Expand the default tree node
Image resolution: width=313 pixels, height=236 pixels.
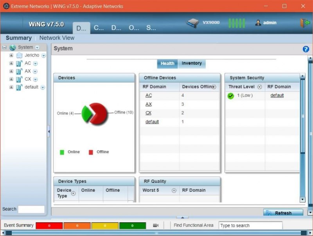[11, 87]
